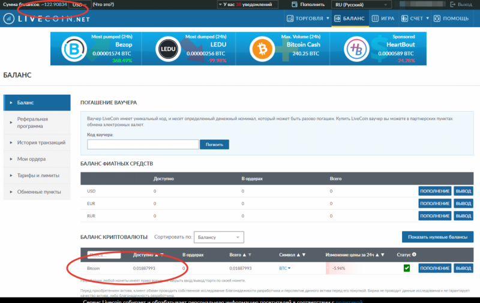Click Показать нулевые балансы button
Viewport: 480px width, 303px height.
[x=438, y=237]
